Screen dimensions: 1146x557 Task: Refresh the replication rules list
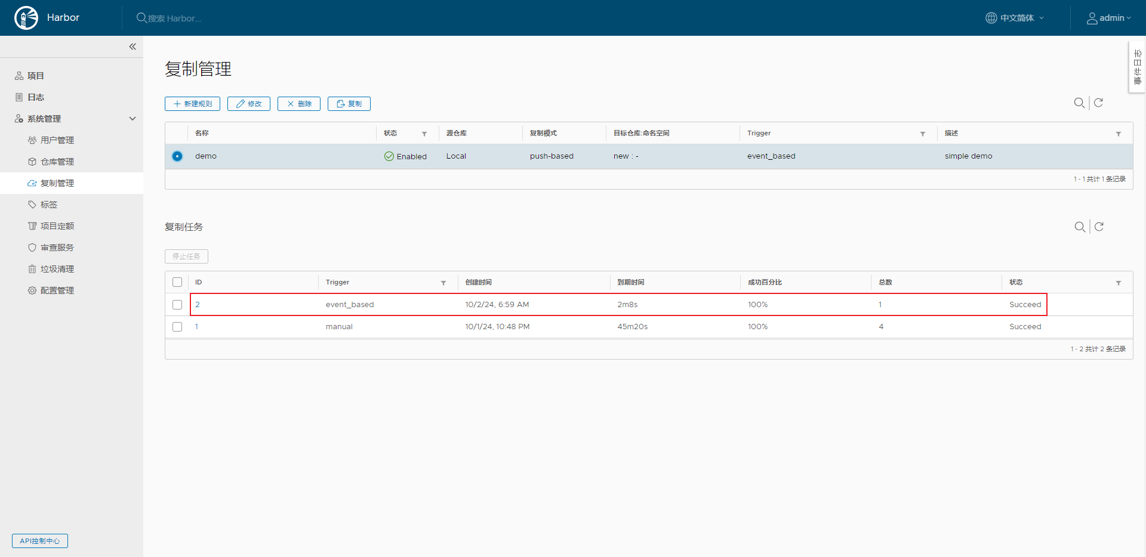click(x=1098, y=103)
